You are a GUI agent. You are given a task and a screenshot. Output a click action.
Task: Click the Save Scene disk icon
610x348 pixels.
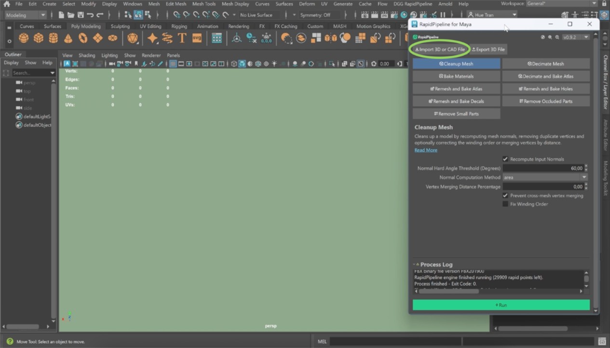81,15
